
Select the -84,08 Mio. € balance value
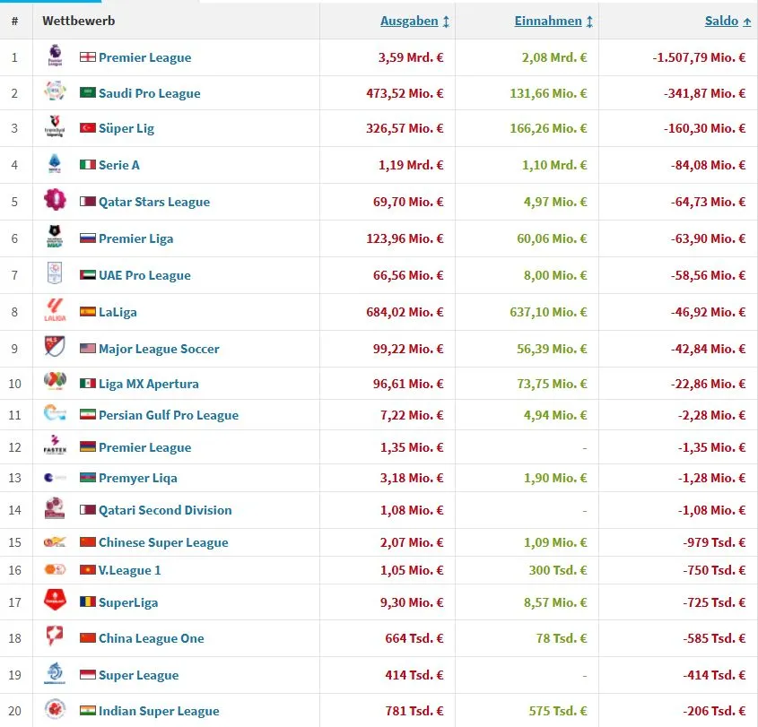(x=708, y=165)
